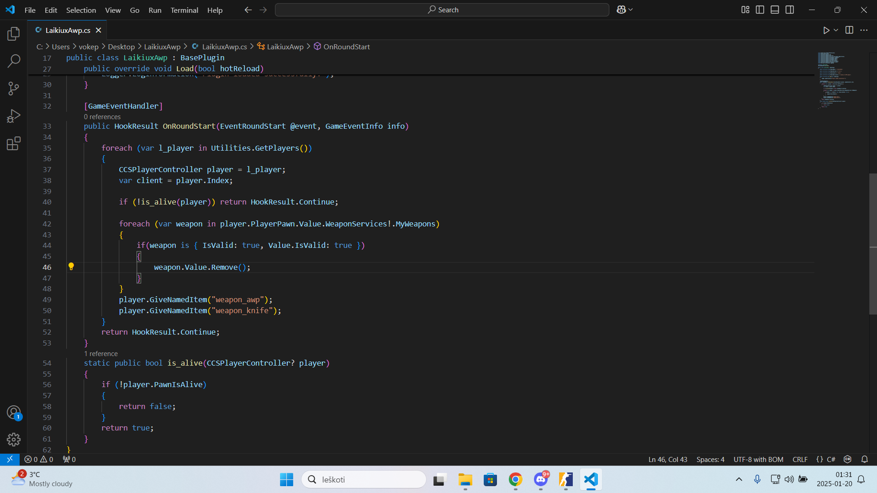Open Discord from the taskbar

click(x=541, y=479)
